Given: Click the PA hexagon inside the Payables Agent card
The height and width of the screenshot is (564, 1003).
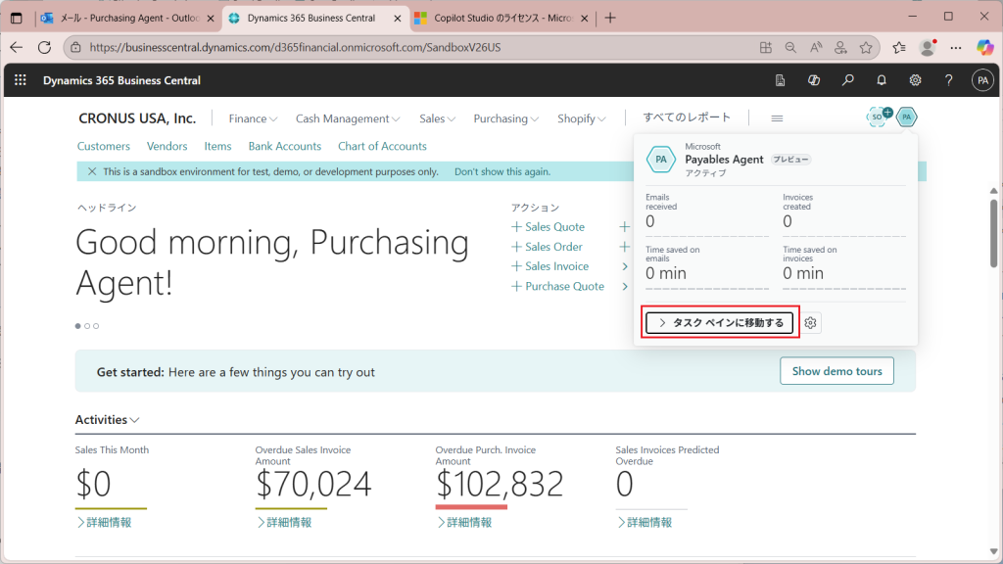Looking at the screenshot, I should [x=661, y=160].
